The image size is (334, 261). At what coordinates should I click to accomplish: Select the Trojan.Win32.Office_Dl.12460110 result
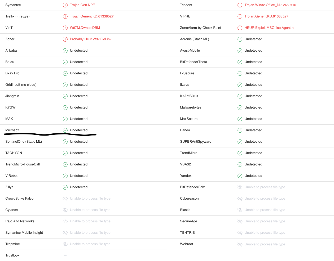pos(270,5)
